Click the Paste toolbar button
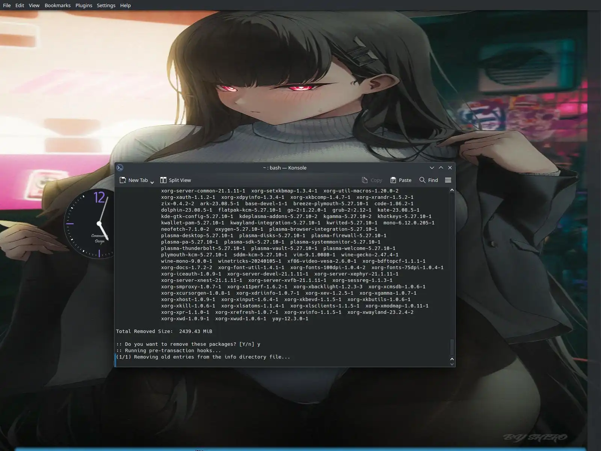The height and width of the screenshot is (451, 601). pos(401,180)
